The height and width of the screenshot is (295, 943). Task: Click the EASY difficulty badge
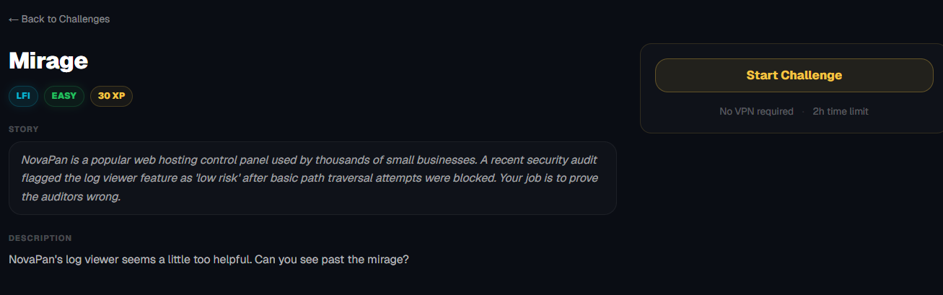[x=64, y=96]
